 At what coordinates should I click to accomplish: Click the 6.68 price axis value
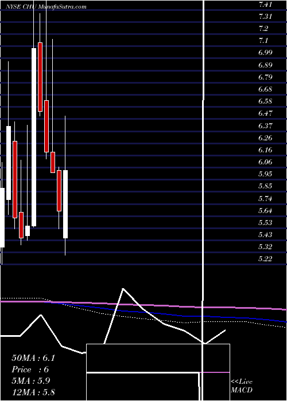265,89
